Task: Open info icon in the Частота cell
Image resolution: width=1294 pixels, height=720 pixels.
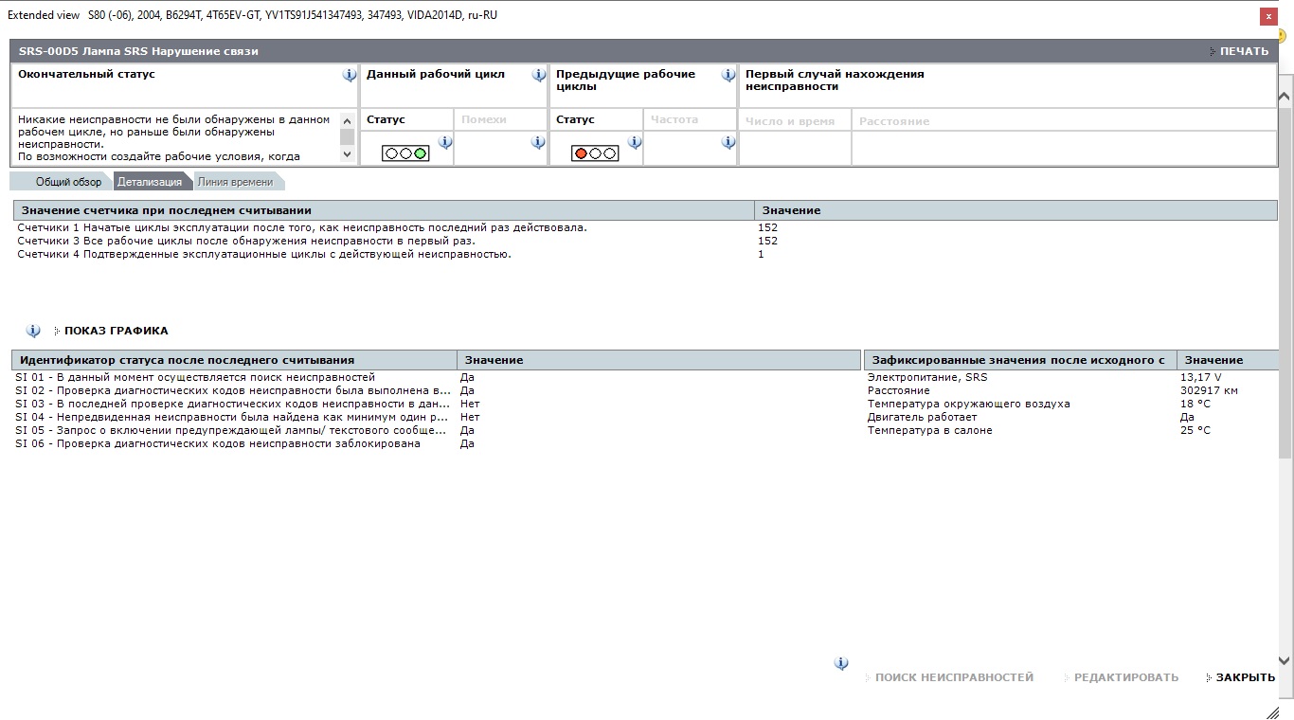Action: coord(728,143)
